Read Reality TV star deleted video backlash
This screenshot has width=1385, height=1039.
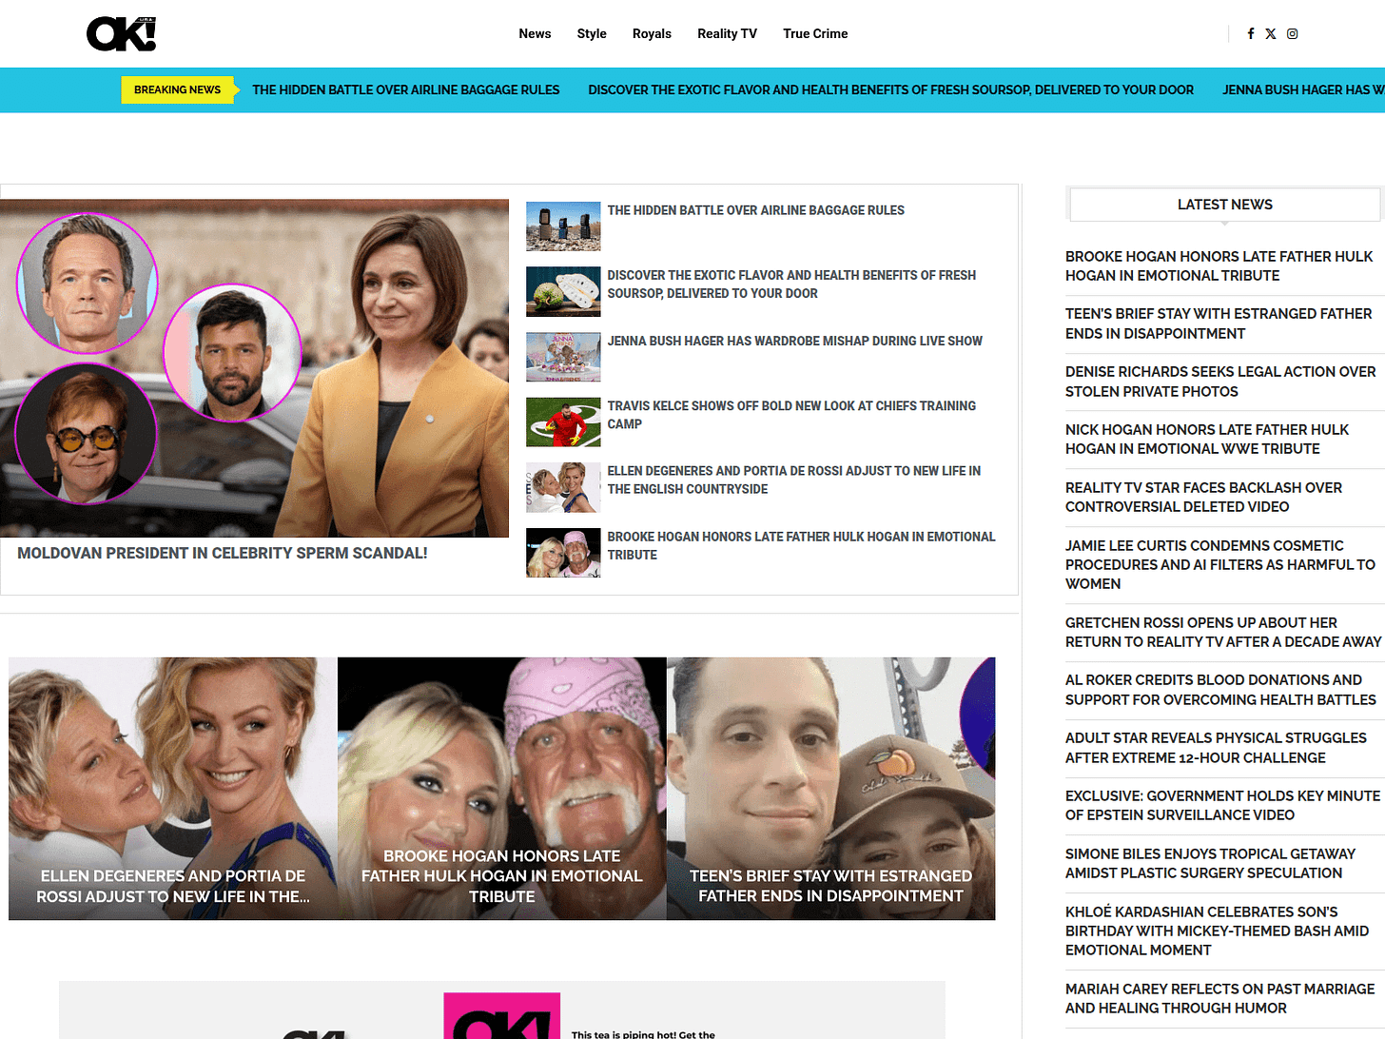pyautogui.click(x=1203, y=497)
